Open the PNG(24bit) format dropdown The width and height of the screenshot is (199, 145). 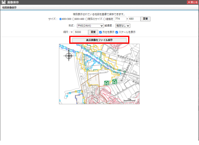click(90, 26)
